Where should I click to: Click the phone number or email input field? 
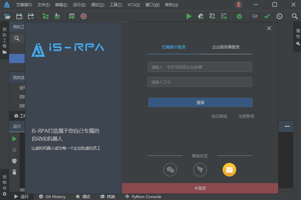pyautogui.click(x=200, y=67)
